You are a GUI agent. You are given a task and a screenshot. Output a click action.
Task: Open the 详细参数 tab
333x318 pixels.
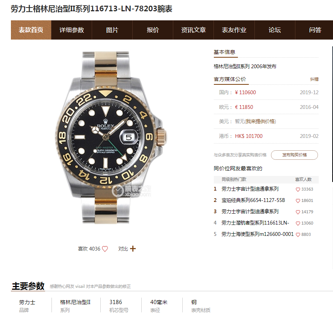coord(71,30)
